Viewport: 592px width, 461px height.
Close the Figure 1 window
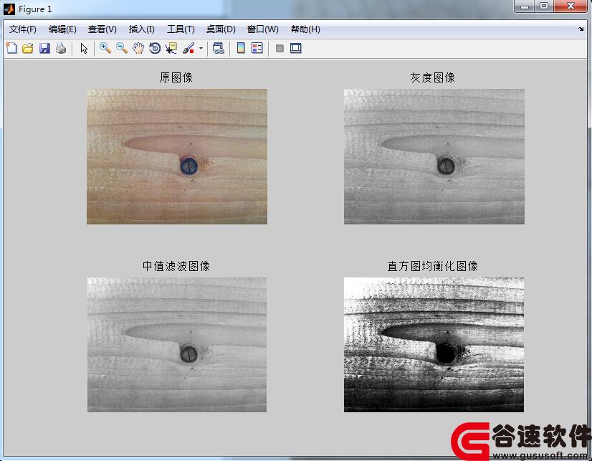[570, 6]
